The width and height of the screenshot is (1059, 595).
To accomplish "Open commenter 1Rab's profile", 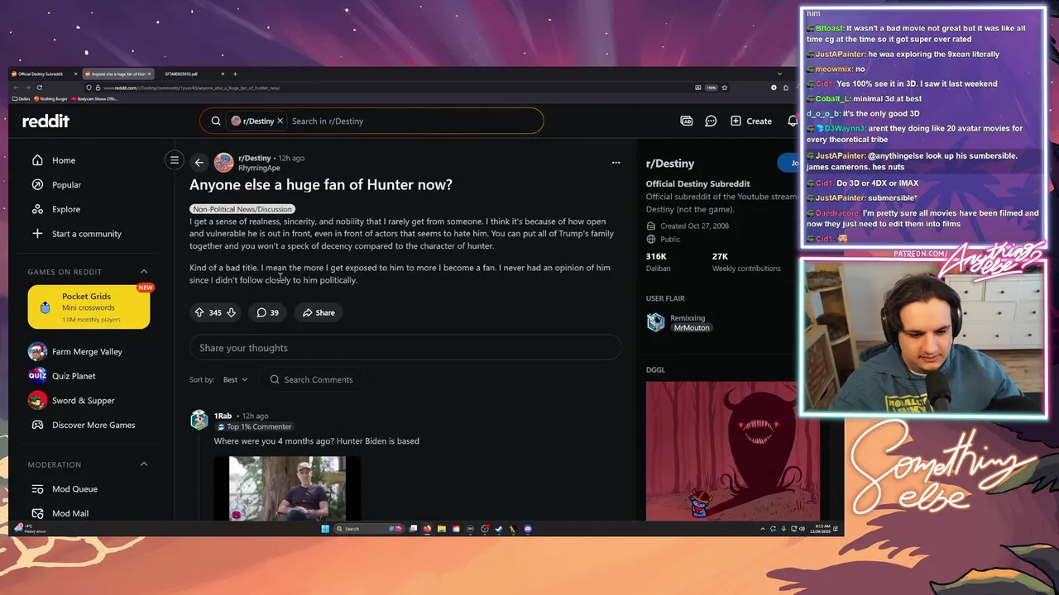I will click(223, 416).
